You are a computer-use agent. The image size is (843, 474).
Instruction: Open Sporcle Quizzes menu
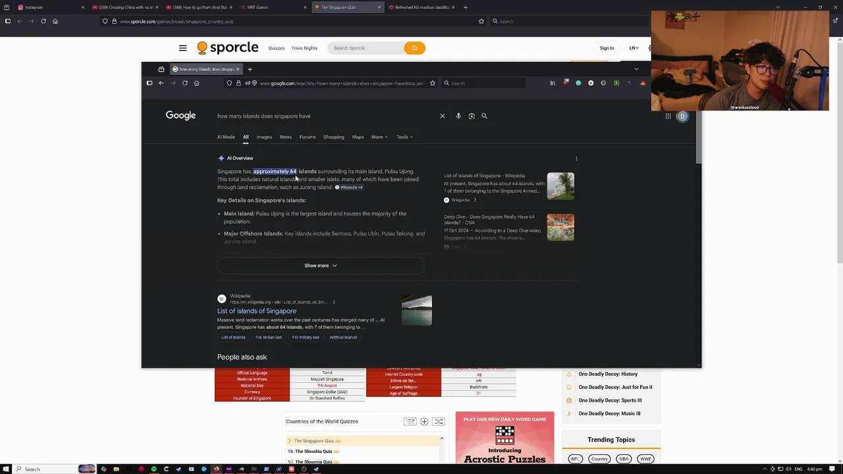[277, 48]
